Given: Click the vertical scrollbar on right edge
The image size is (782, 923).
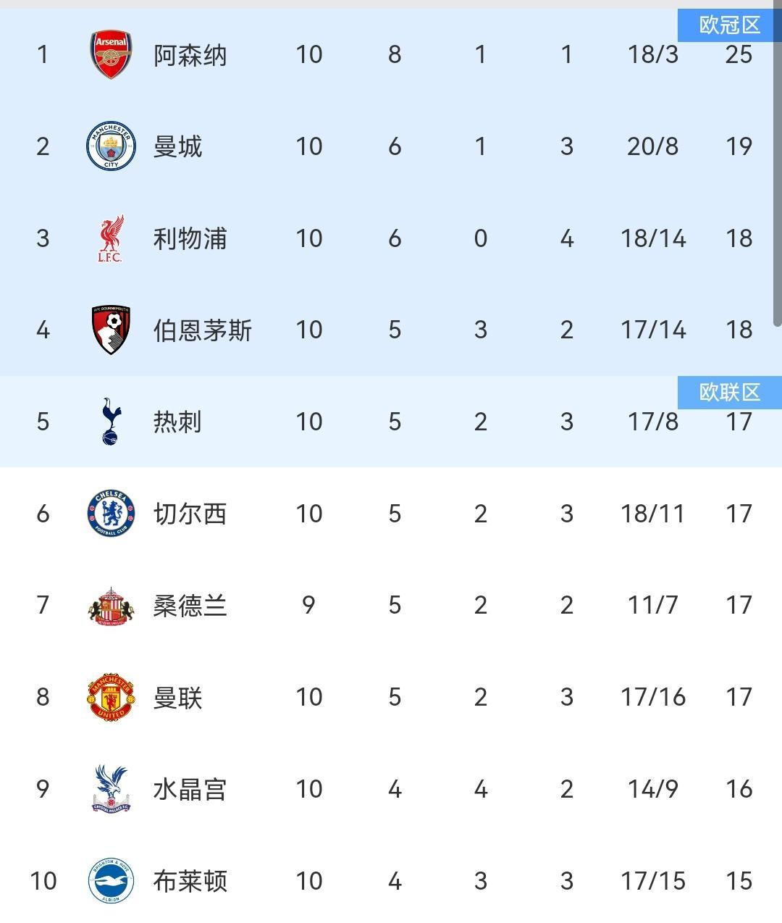Looking at the screenshot, I should (777, 167).
